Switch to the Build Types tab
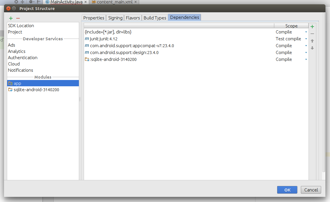330x202 pixels. [x=155, y=18]
